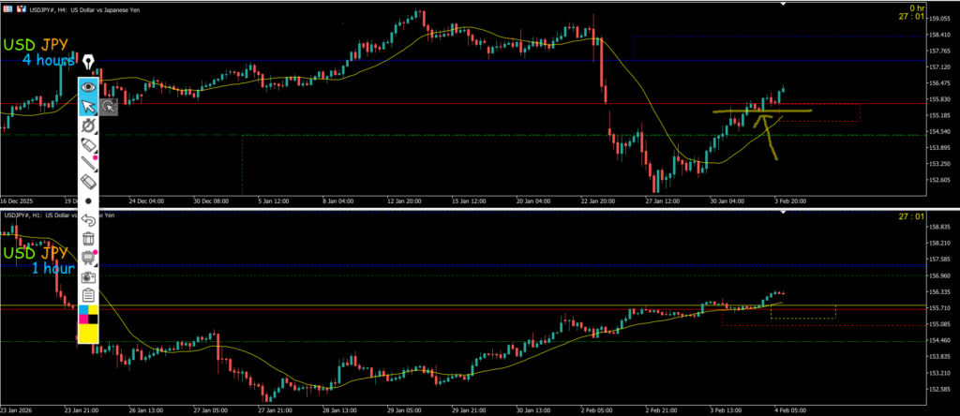Screen dimensions: 960x416
Task: Click the clipboard icon in the toolbar
Action: tap(88, 295)
